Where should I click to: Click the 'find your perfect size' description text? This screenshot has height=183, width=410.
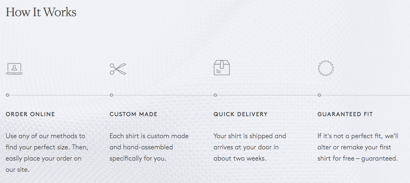point(47,147)
